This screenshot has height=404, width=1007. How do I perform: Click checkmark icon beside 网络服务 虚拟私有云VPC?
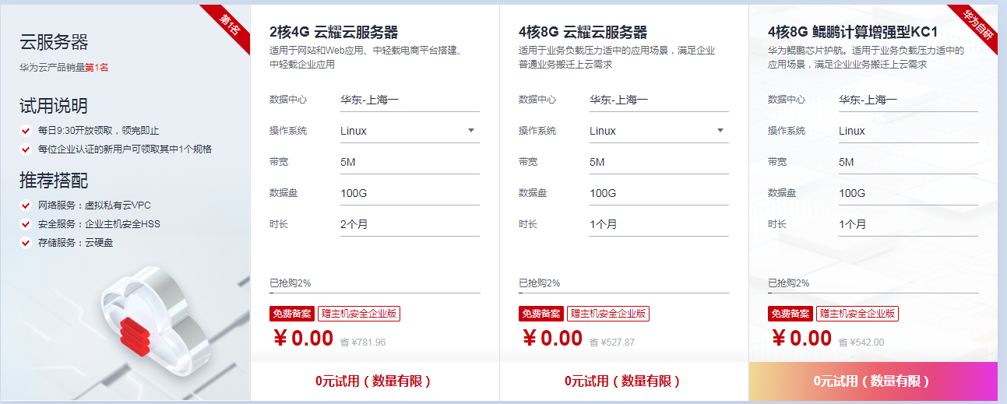(26, 206)
